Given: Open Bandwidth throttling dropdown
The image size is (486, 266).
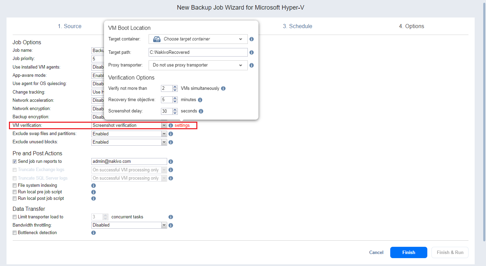Looking at the screenshot, I should (129, 225).
